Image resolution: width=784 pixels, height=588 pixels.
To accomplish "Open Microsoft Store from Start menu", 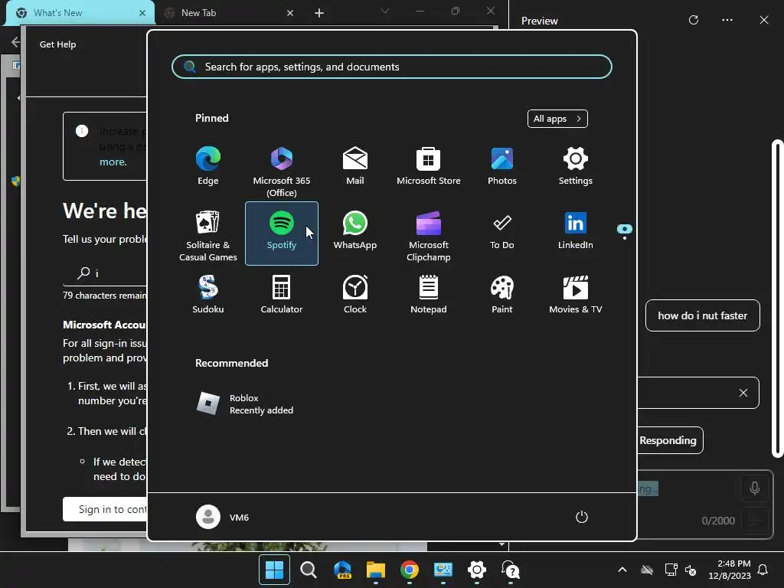I will 429,167.
